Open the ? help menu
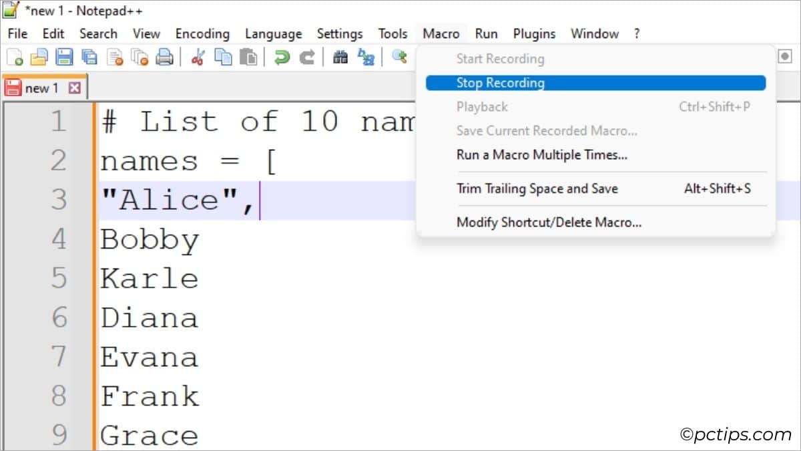This screenshot has height=451, width=801. pyautogui.click(x=637, y=33)
